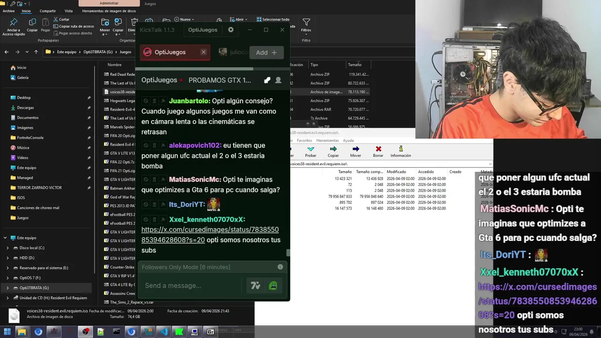This screenshot has width=601, height=338.
Task: Open username alekapovich102 profile
Action: [195, 146]
